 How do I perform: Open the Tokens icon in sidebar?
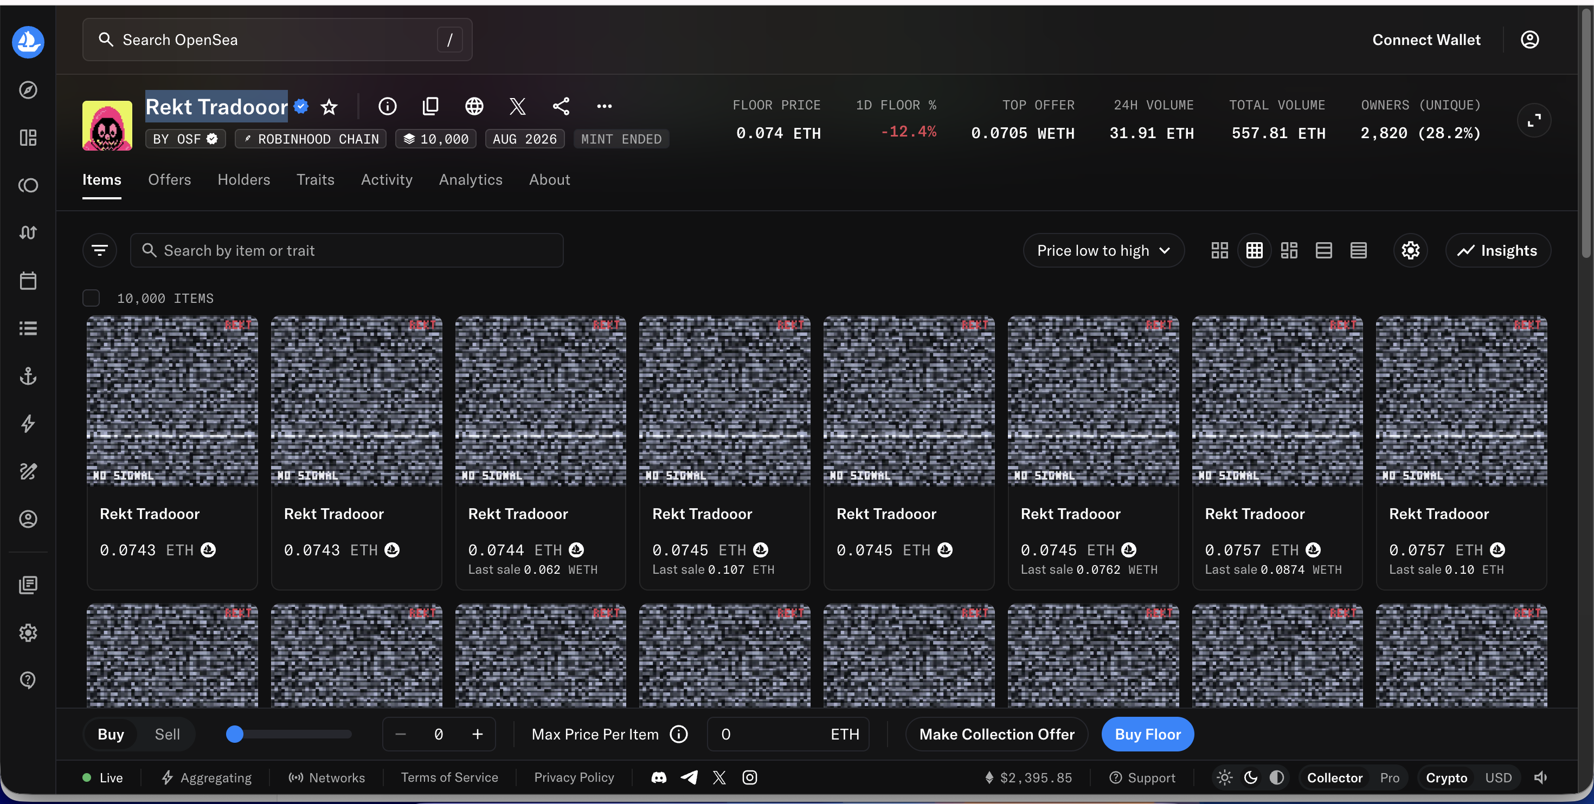coord(28,185)
